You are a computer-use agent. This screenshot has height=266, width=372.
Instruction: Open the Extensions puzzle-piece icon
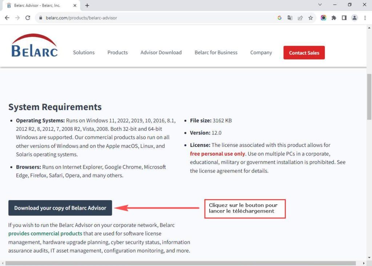point(334,17)
